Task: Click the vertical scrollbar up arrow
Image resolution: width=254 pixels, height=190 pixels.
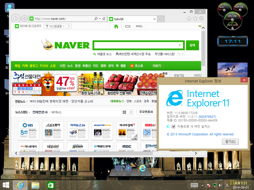Action: tap(203, 28)
